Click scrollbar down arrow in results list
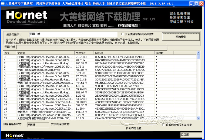The height and width of the screenshot is (140, 205). 198,118
